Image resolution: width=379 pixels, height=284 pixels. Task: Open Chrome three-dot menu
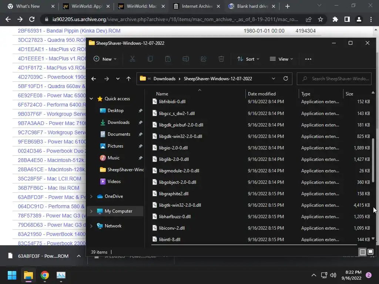pyautogui.click(x=371, y=19)
